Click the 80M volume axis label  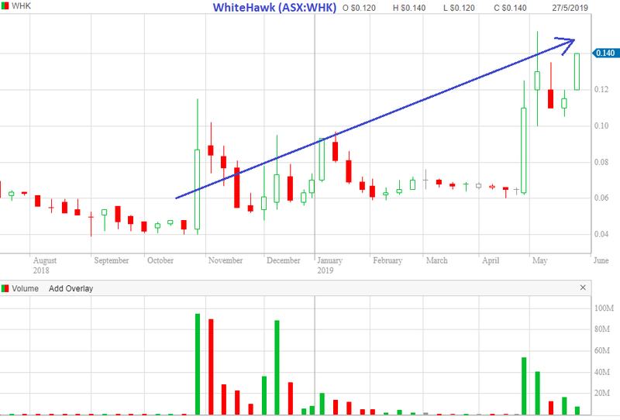pos(602,329)
